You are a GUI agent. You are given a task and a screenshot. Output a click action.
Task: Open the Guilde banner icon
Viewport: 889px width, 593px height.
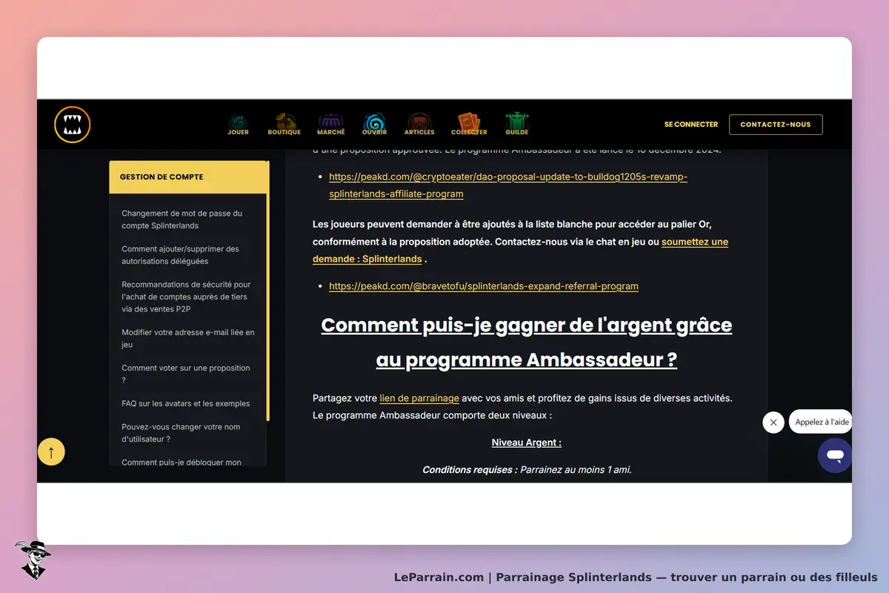pyautogui.click(x=516, y=125)
